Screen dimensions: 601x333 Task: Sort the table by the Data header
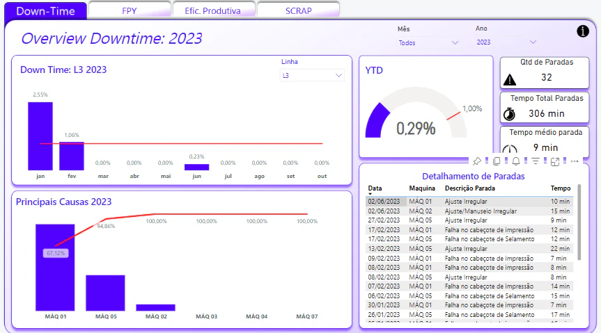(375, 188)
